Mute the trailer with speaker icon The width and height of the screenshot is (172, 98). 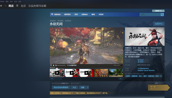click(54, 65)
